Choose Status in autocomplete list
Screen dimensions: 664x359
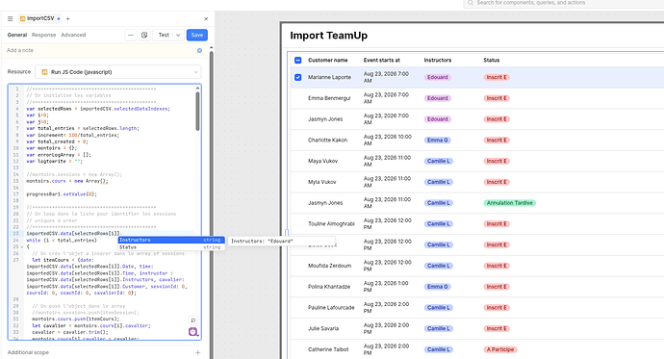(171, 247)
